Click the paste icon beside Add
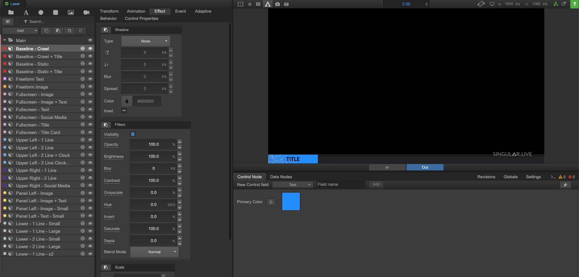This screenshot has width=579, height=277. (x=58, y=31)
